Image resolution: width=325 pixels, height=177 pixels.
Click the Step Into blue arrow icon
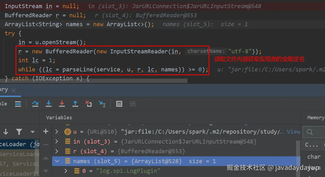tap(49, 104)
